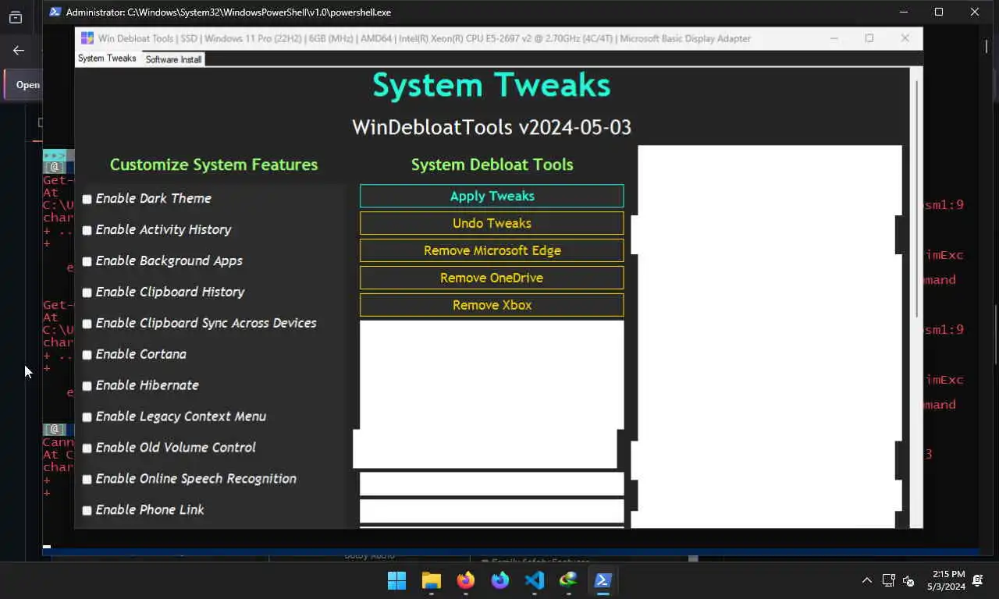Image resolution: width=999 pixels, height=599 pixels.
Task: Click the network tray icon
Action: pos(888,580)
